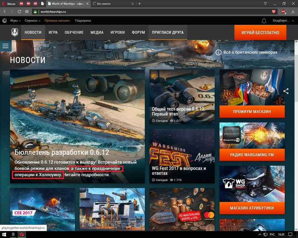Open WG Fest 2017 в вопросах card
Image resolution: width=298 pixels, height=238 pixels.
tap(182, 156)
